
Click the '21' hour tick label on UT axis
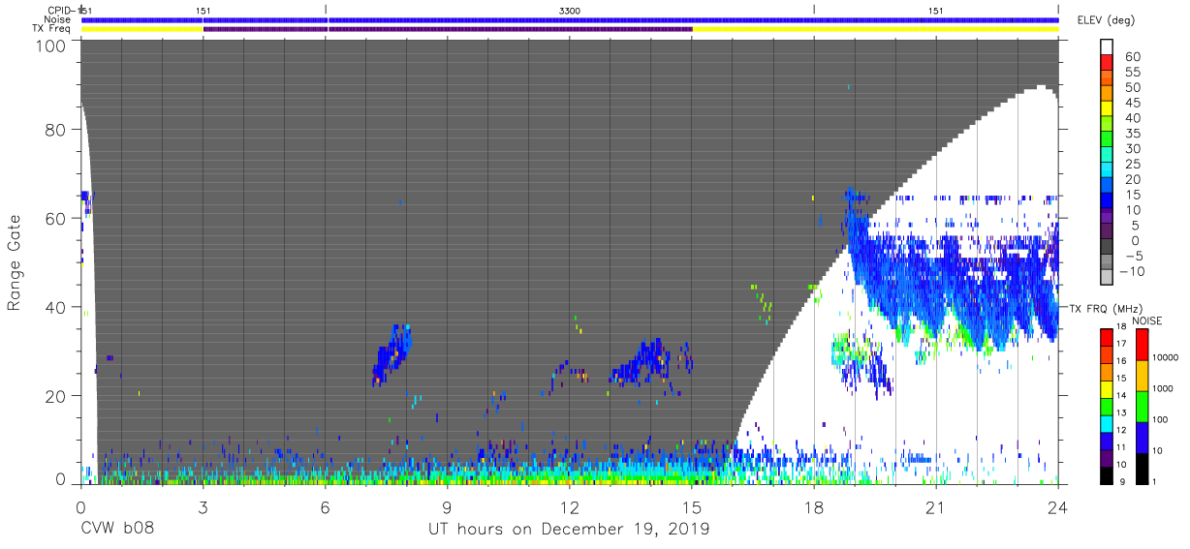click(936, 506)
